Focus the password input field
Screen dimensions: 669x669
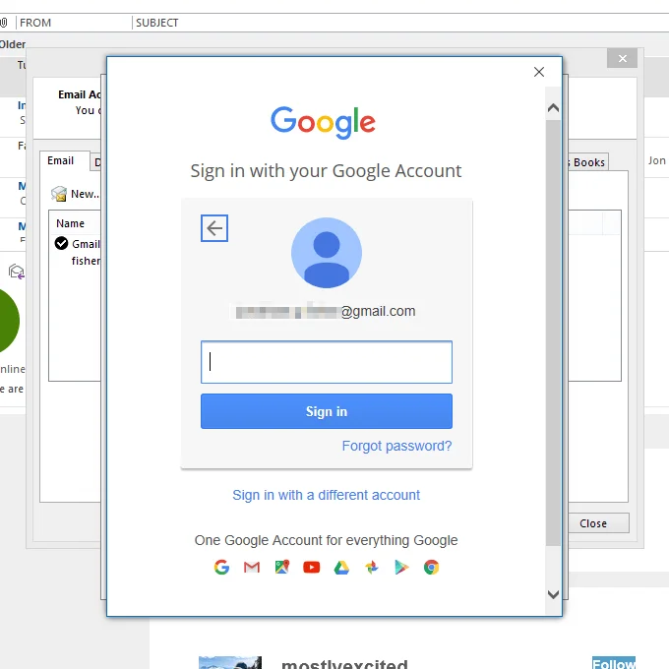pos(327,362)
